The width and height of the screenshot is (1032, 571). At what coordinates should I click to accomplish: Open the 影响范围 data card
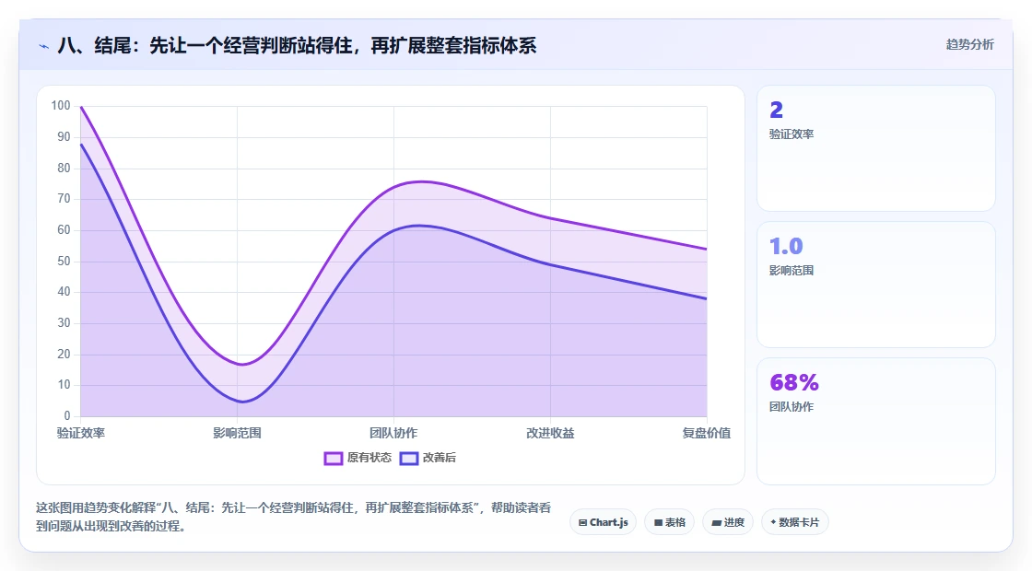pyautogui.click(x=876, y=285)
